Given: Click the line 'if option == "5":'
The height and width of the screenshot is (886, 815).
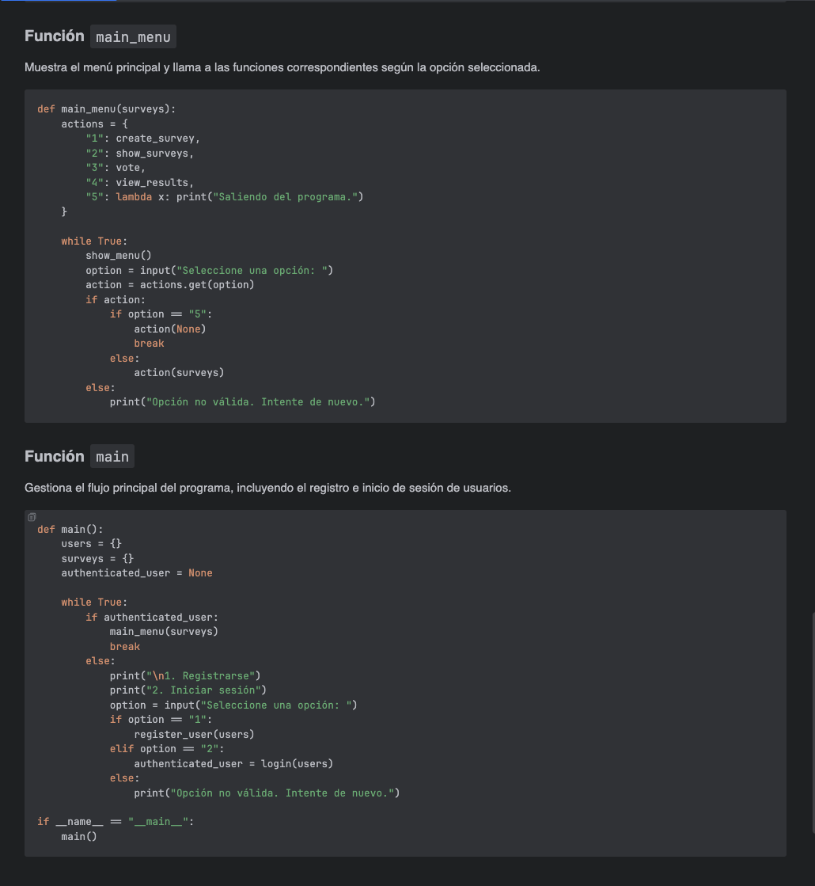Looking at the screenshot, I should [161, 314].
